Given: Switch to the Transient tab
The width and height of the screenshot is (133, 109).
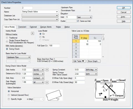Looking at the screenshot, I should point(22,27).
